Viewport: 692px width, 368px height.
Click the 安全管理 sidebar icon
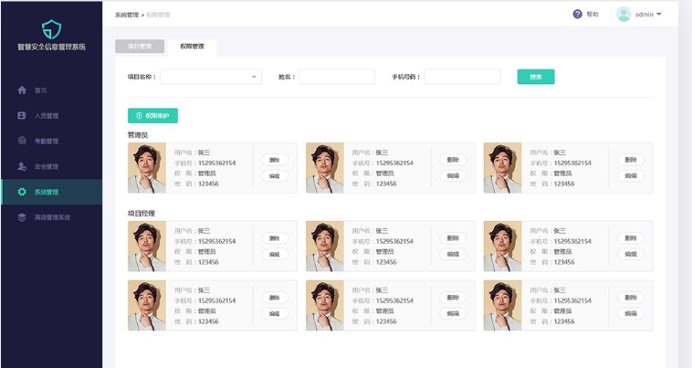point(22,167)
